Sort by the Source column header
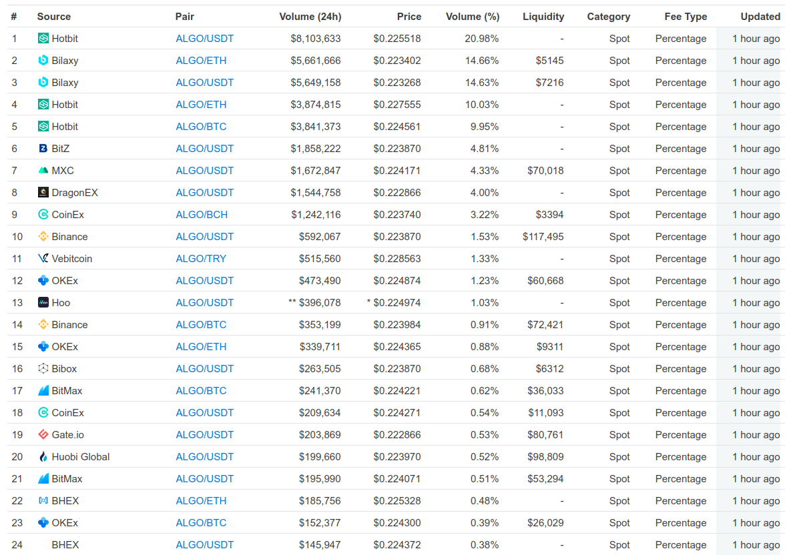787x555 pixels. tap(53, 17)
